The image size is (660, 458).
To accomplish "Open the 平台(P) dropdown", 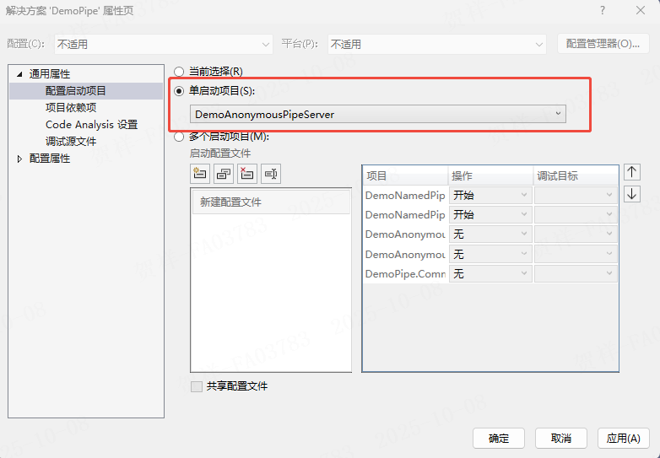I will [x=437, y=44].
